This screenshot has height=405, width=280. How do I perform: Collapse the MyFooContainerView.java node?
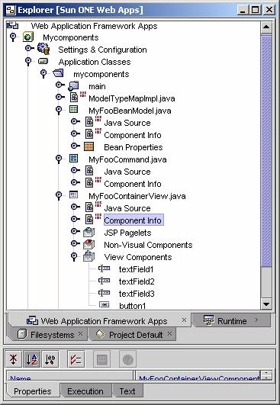coord(59,195)
